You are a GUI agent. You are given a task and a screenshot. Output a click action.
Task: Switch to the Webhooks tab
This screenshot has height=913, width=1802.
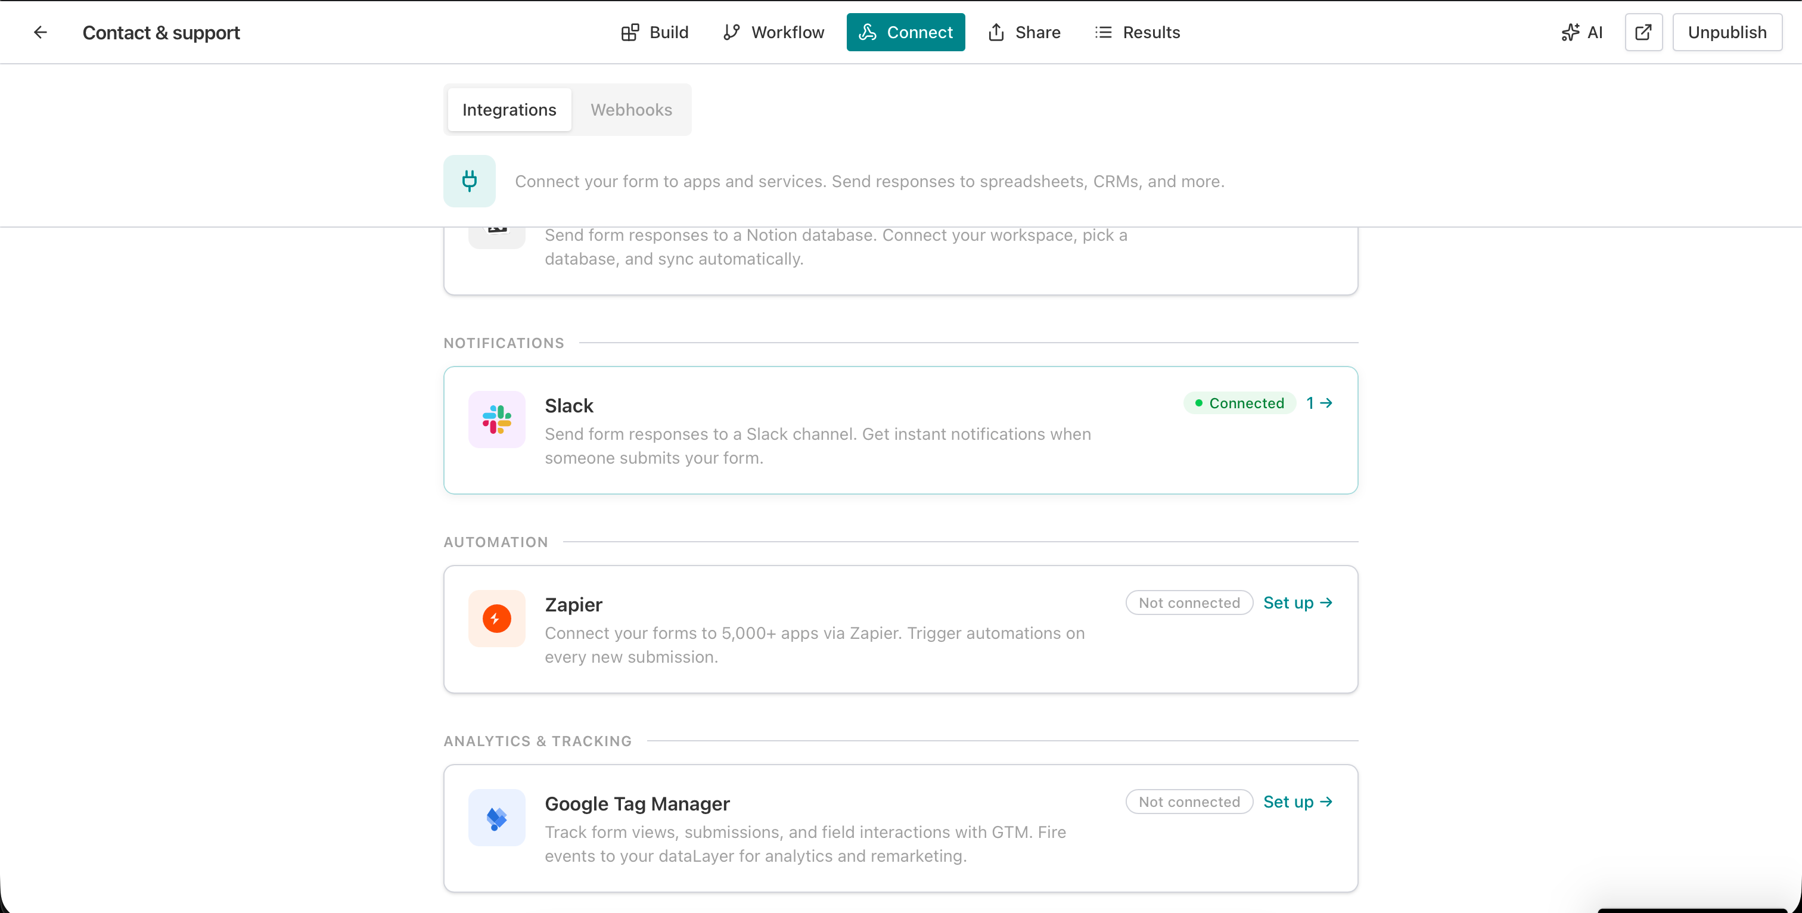point(631,109)
